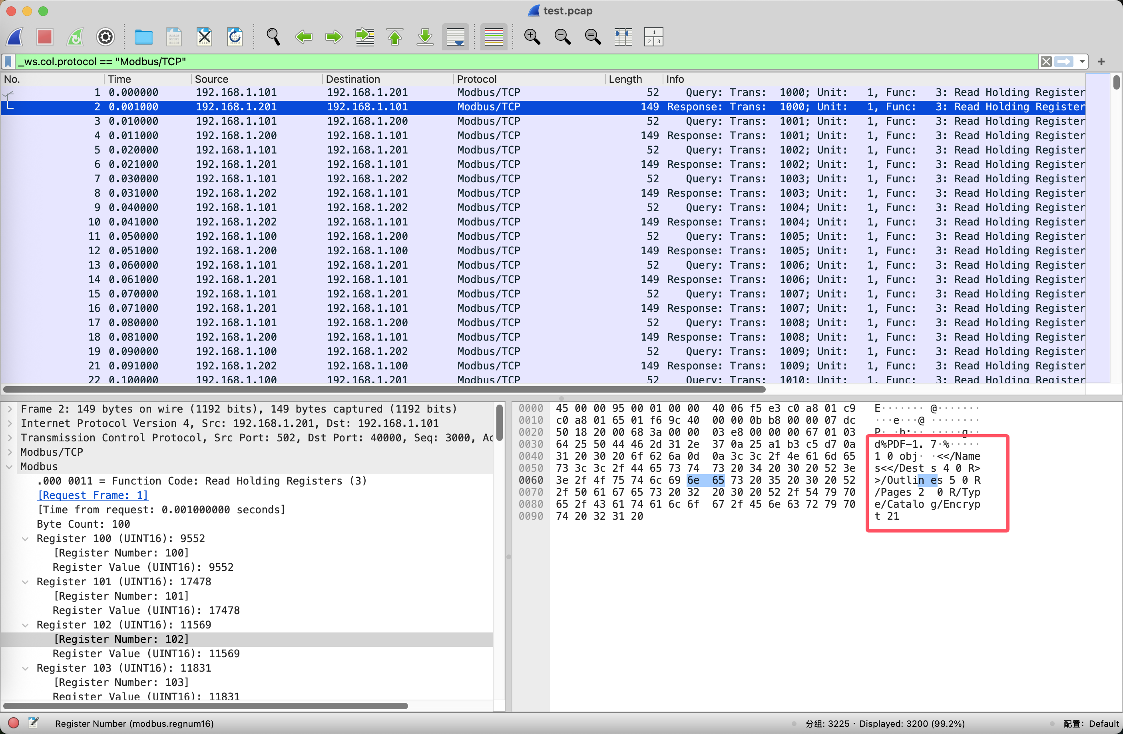1123x734 pixels.
Task: Click packet list vertical scrollbar
Action: click(x=1116, y=82)
